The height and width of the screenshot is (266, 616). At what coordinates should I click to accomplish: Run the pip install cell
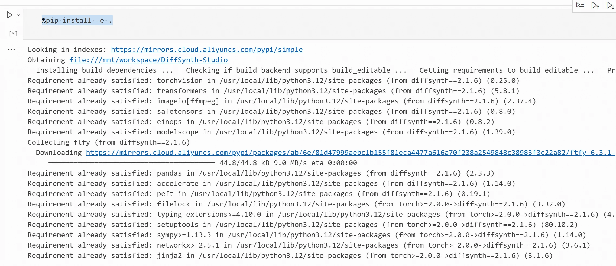(x=9, y=15)
